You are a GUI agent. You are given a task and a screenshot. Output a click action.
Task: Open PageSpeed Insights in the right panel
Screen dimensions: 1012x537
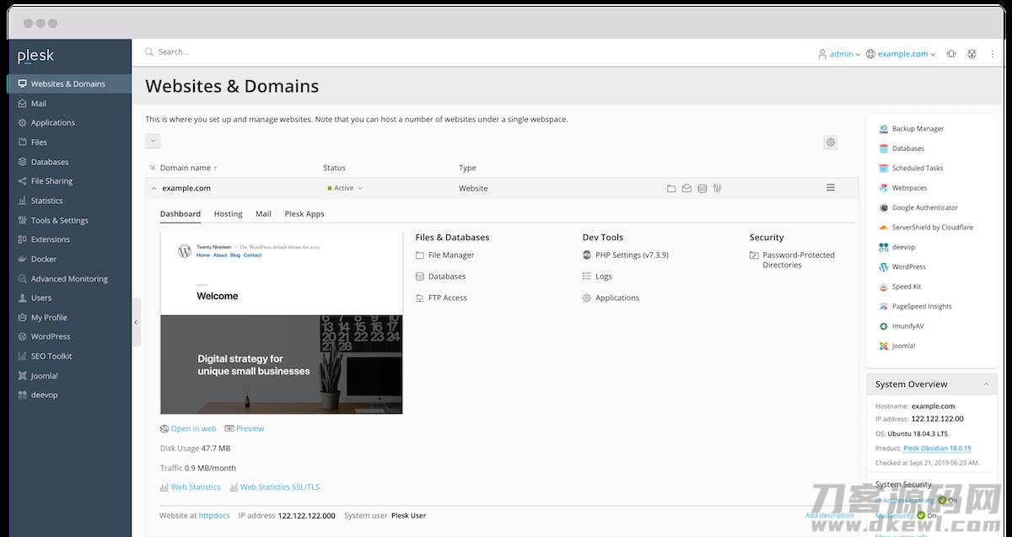point(915,307)
